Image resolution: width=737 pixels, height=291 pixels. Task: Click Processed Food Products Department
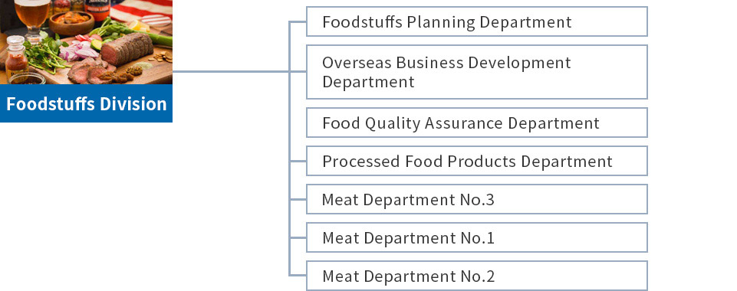click(476, 161)
